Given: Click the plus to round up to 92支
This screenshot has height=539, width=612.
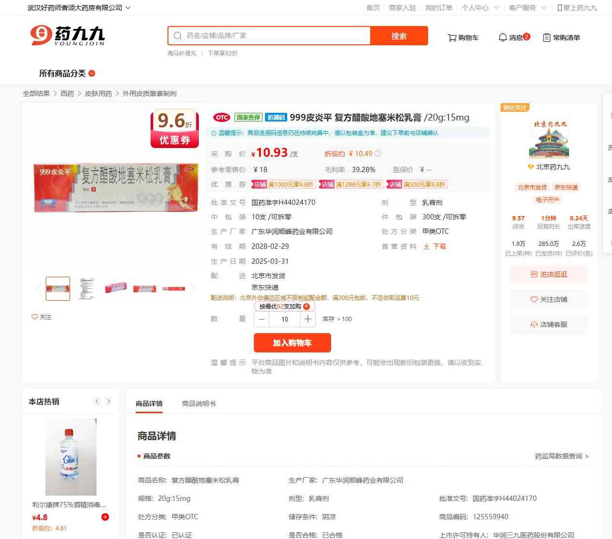Looking at the screenshot, I should click(x=306, y=306).
